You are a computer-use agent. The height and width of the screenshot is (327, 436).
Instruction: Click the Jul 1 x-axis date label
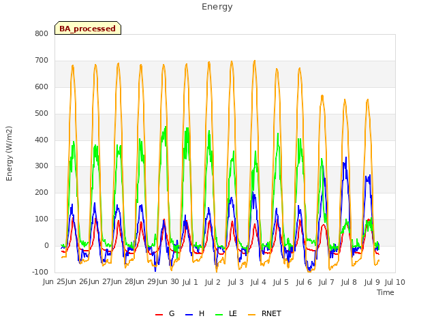pos(190,282)
